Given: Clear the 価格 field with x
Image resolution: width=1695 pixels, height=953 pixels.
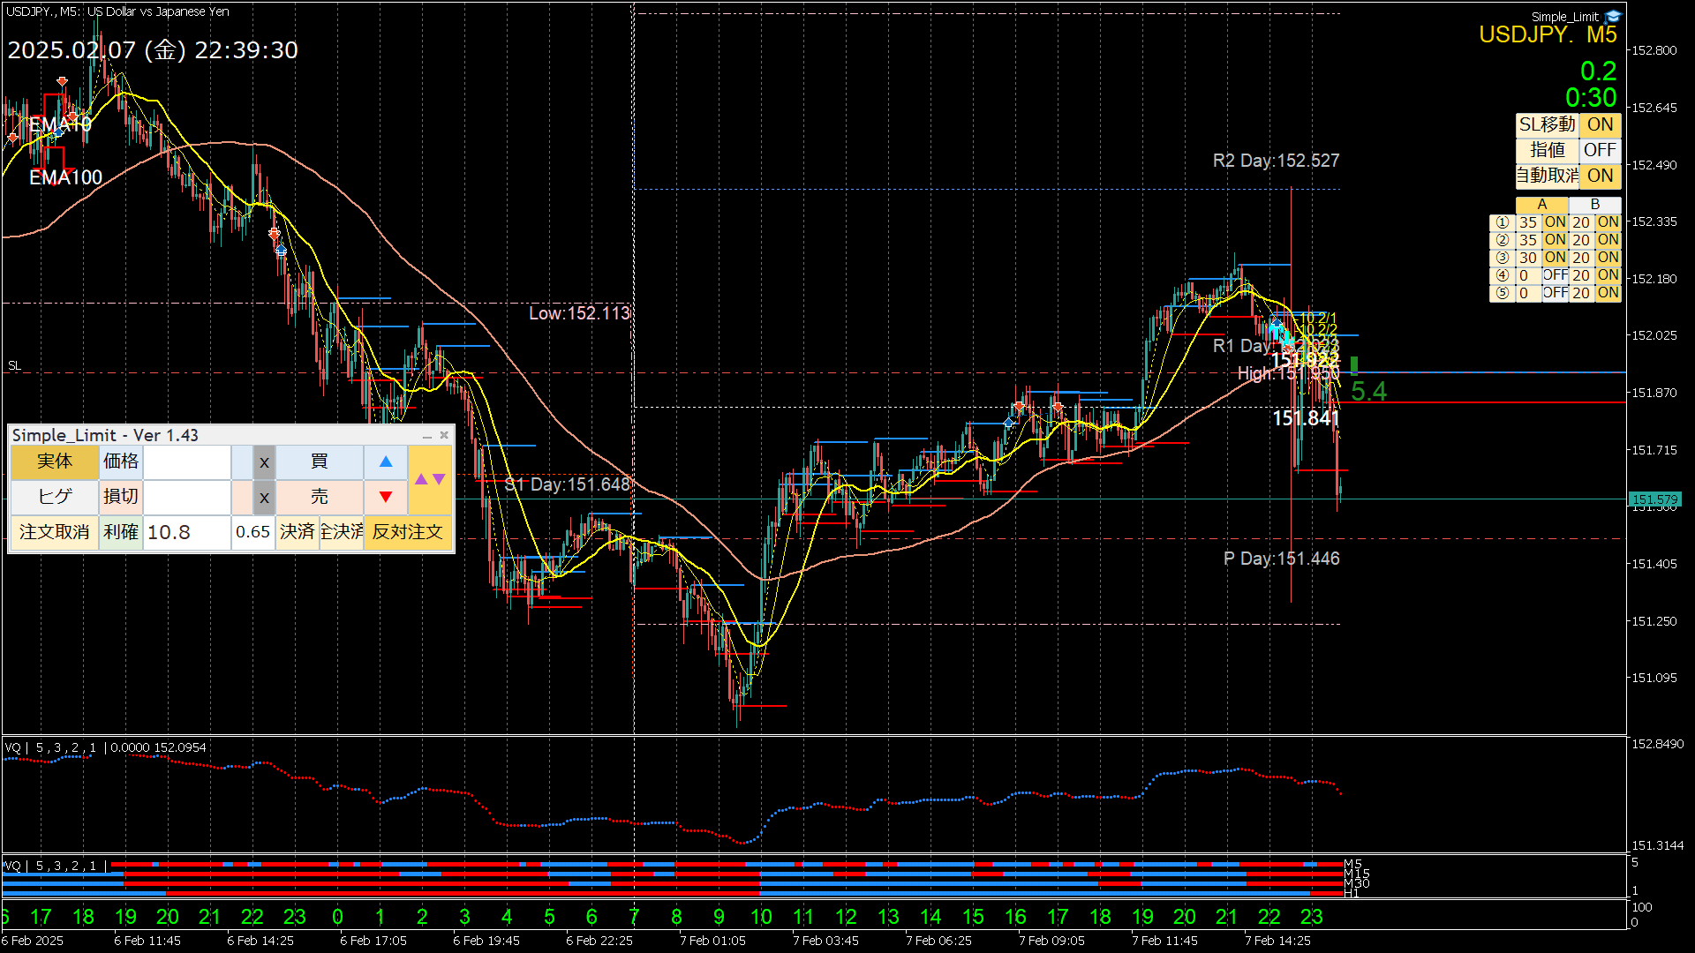Looking at the screenshot, I should coord(264,461).
